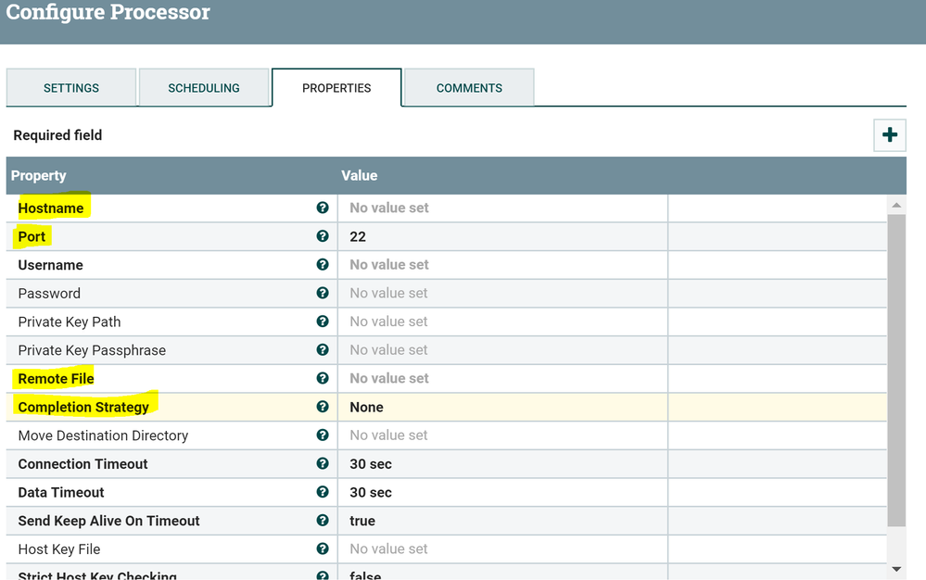Click the help icon for Data Timeout
Screen dimensions: 926x580
[323, 491]
